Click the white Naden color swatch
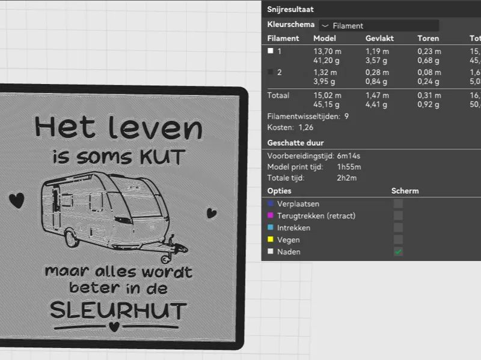 (x=270, y=251)
